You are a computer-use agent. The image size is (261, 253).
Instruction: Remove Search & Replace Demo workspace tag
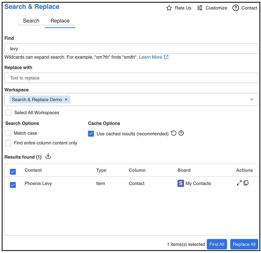click(x=66, y=99)
